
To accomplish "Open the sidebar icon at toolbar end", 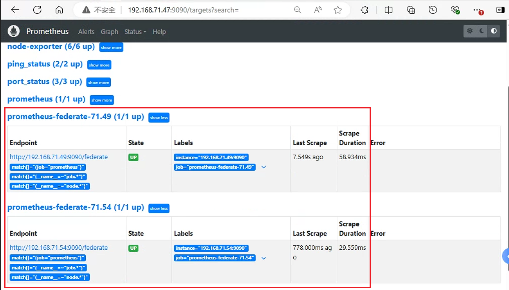I will (500, 10).
